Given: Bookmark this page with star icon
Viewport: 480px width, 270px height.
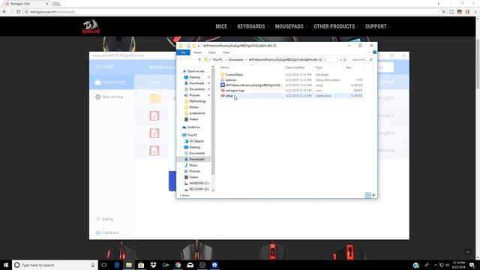Looking at the screenshot, I should point(443,12).
